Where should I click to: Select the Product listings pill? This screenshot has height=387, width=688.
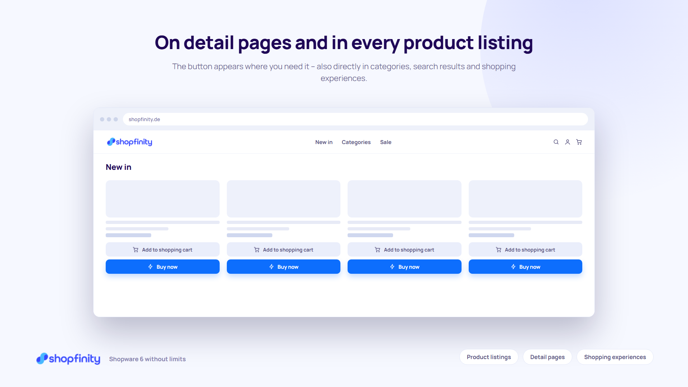click(x=489, y=357)
